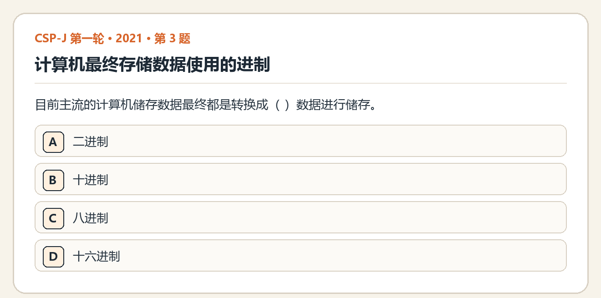Click the blank parentheses in the question
This screenshot has width=601, height=298.
(x=282, y=106)
